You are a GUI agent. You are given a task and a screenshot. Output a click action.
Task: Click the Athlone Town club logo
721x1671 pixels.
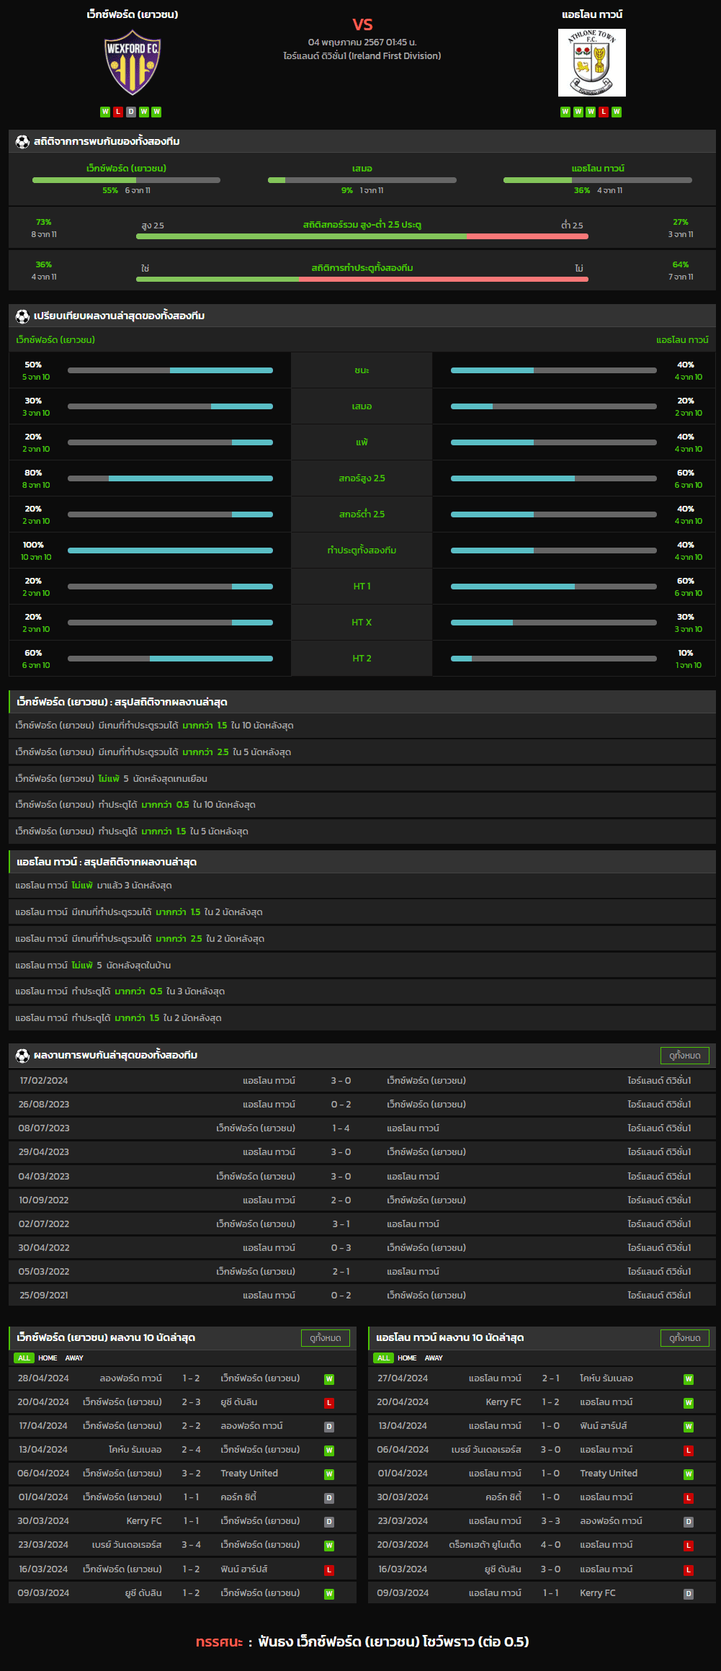[592, 63]
